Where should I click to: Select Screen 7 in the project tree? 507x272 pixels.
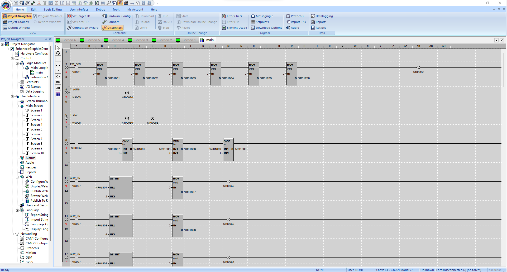[36, 139]
